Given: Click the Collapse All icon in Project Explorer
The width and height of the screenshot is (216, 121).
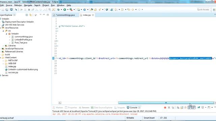Looking at the screenshot, I should (x=27, y=15).
